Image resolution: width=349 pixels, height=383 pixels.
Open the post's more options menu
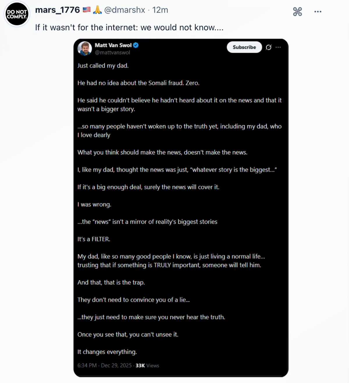pos(318,12)
